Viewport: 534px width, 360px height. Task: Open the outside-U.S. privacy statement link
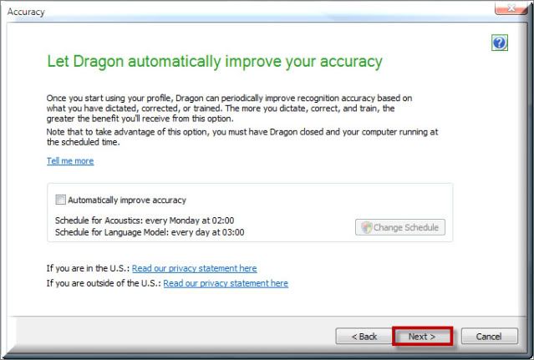click(226, 283)
